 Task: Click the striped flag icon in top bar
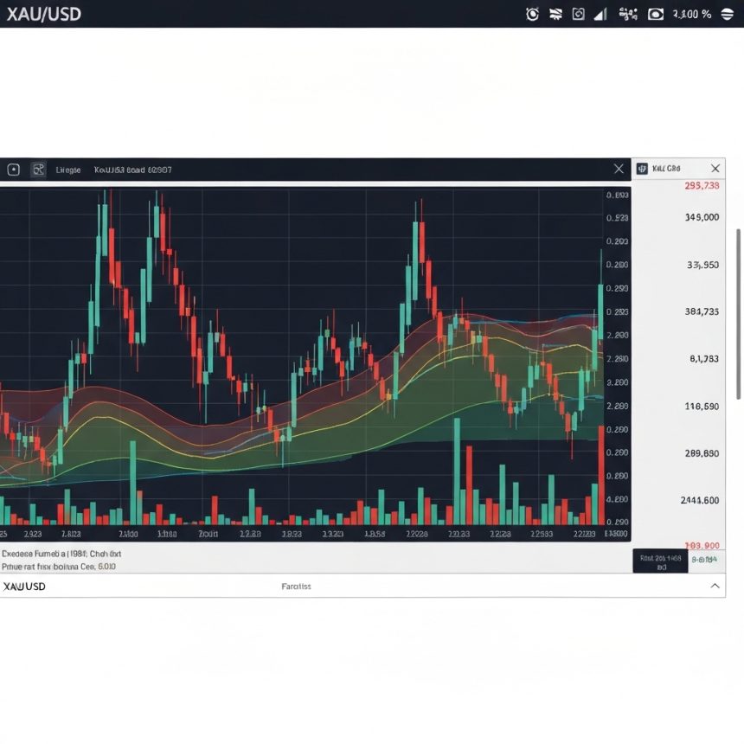(x=555, y=14)
